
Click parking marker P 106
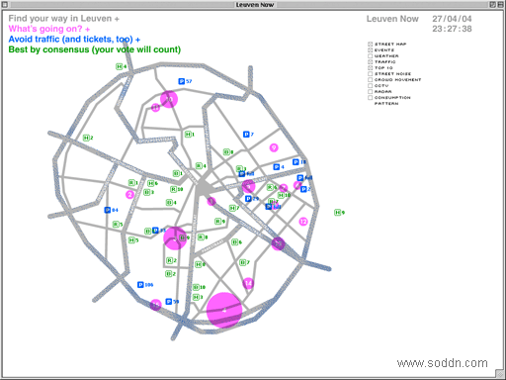point(145,284)
